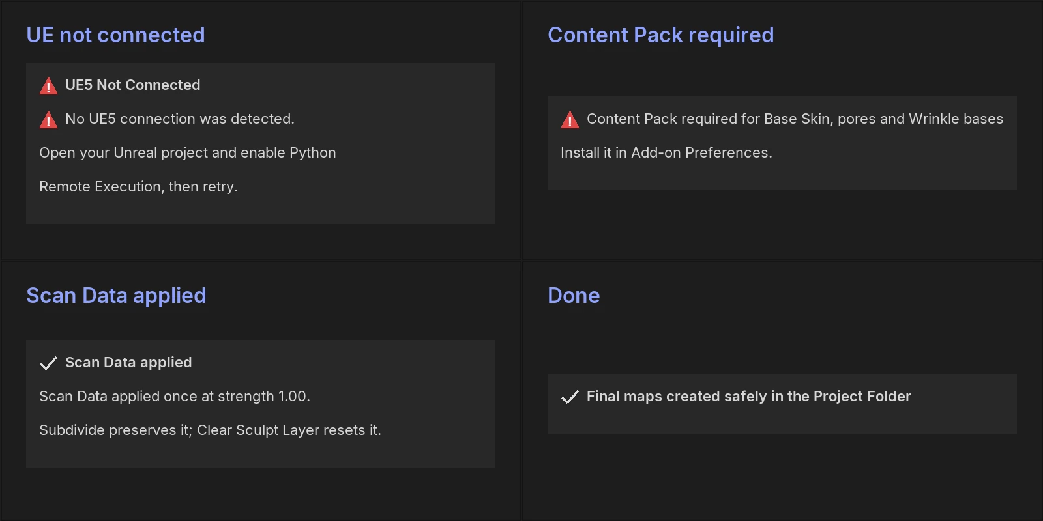Click the checkmark icon beside Scan Data applied
Screen dimensions: 1043x521
48,363
